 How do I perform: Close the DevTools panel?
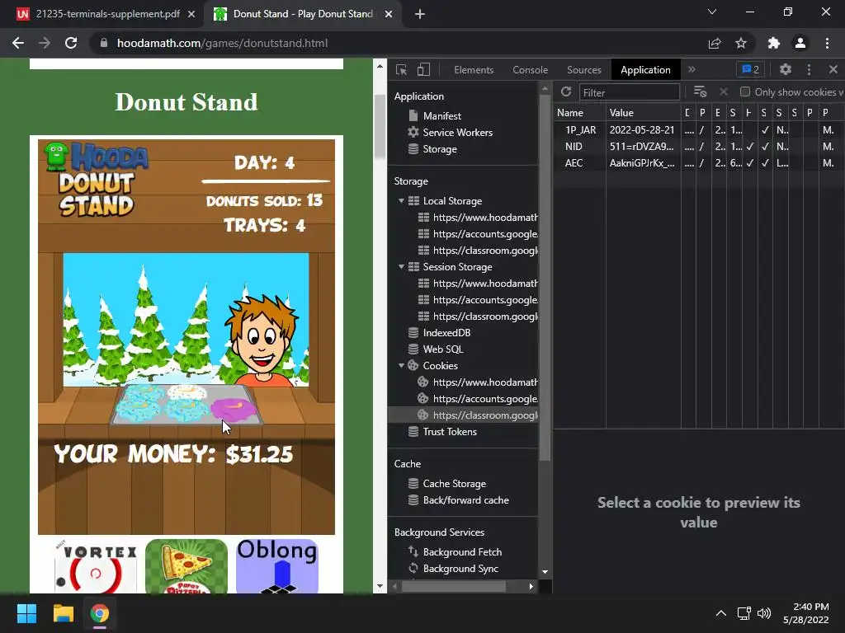833,69
